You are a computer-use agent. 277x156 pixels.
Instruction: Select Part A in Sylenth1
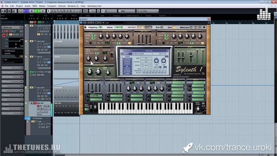141,27
